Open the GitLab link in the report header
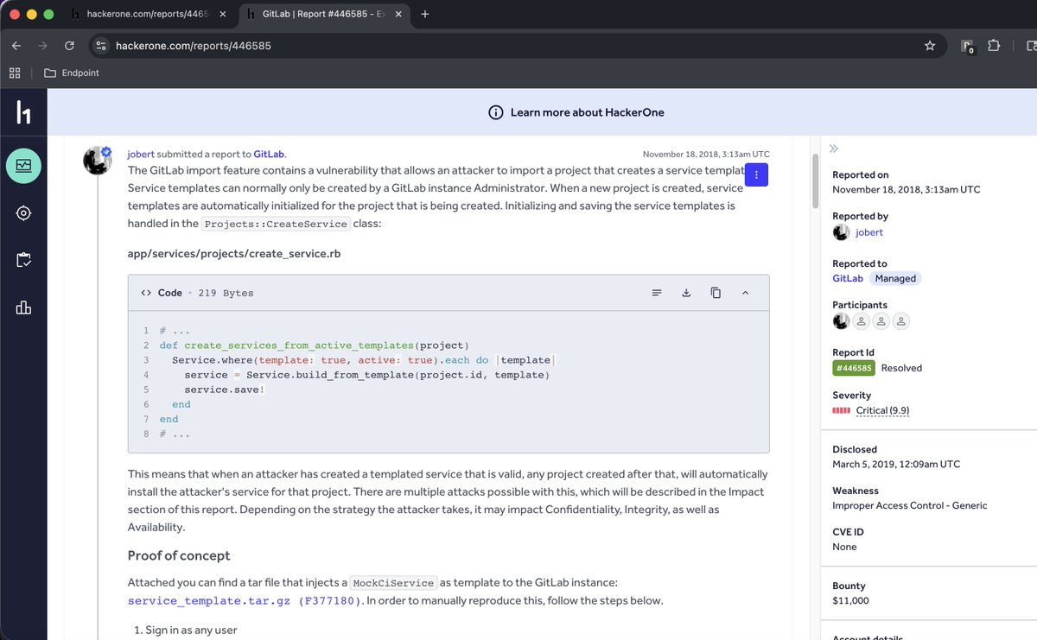Screen dimensions: 1037x640 (x=269, y=154)
